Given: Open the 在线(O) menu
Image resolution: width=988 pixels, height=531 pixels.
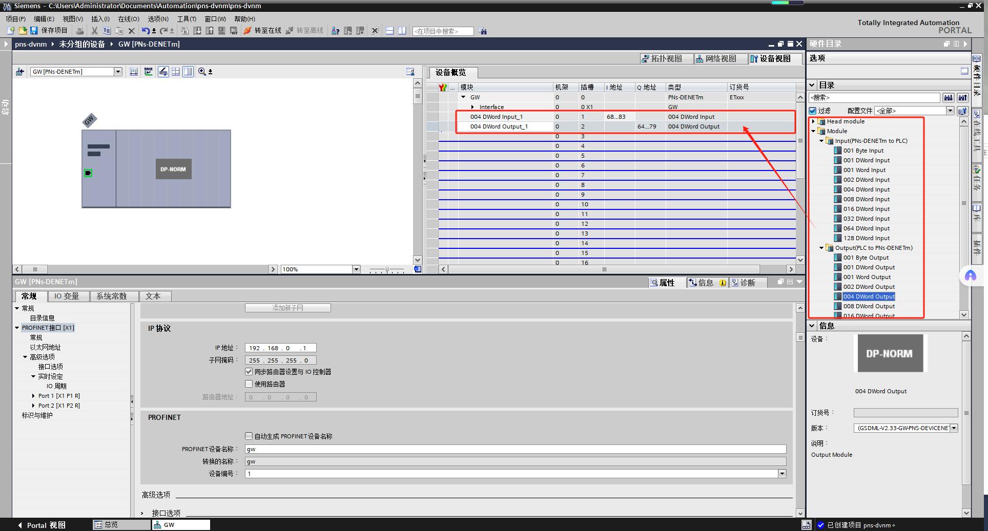Looking at the screenshot, I should (129, 19).
